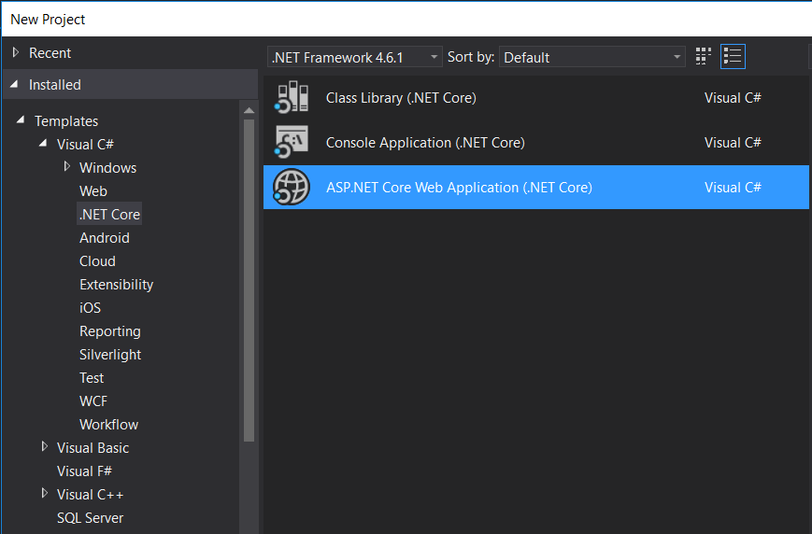The height and width of the screenshot is (534, 812).
Task: Open the Sort by Default dropdown
Action: click(x=591, y=57)
